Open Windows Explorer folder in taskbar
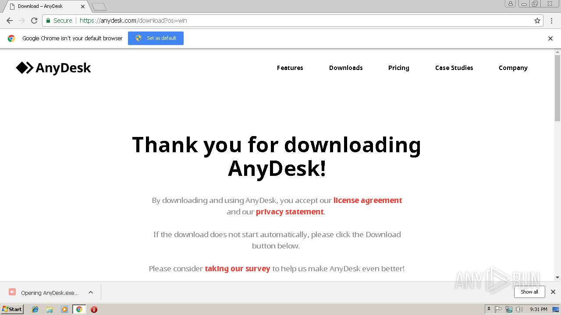 point(50,309)
